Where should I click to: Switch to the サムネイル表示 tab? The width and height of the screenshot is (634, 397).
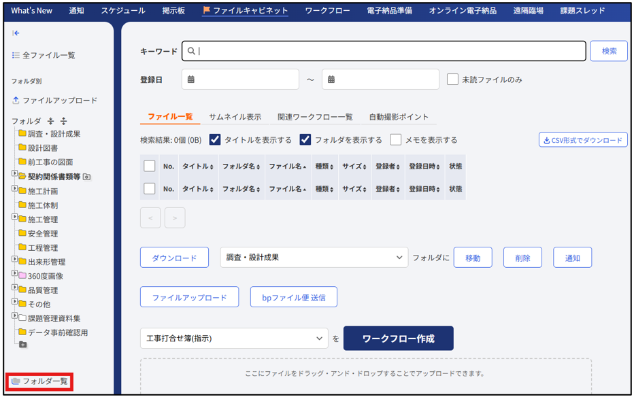pyautogui.click(x=235, y=117)
